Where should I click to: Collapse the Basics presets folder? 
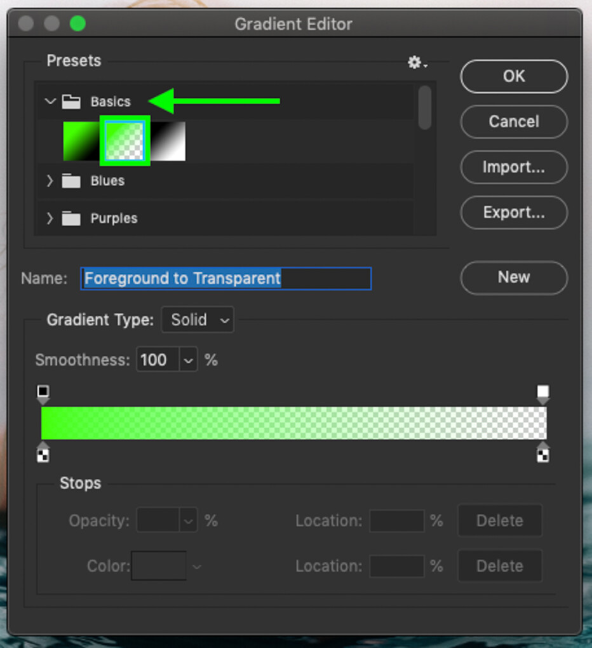point(50,101)
